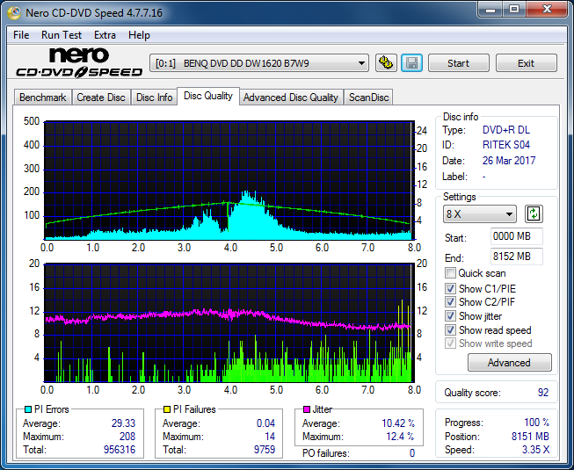The width and height of the screenshot is (574, 470).
Task: Click the Advanced settings button
Action: click(x=509, y=363)
